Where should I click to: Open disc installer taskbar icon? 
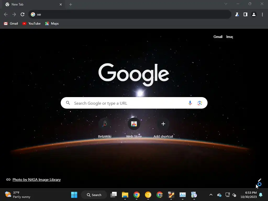click(x=194, y=195)
